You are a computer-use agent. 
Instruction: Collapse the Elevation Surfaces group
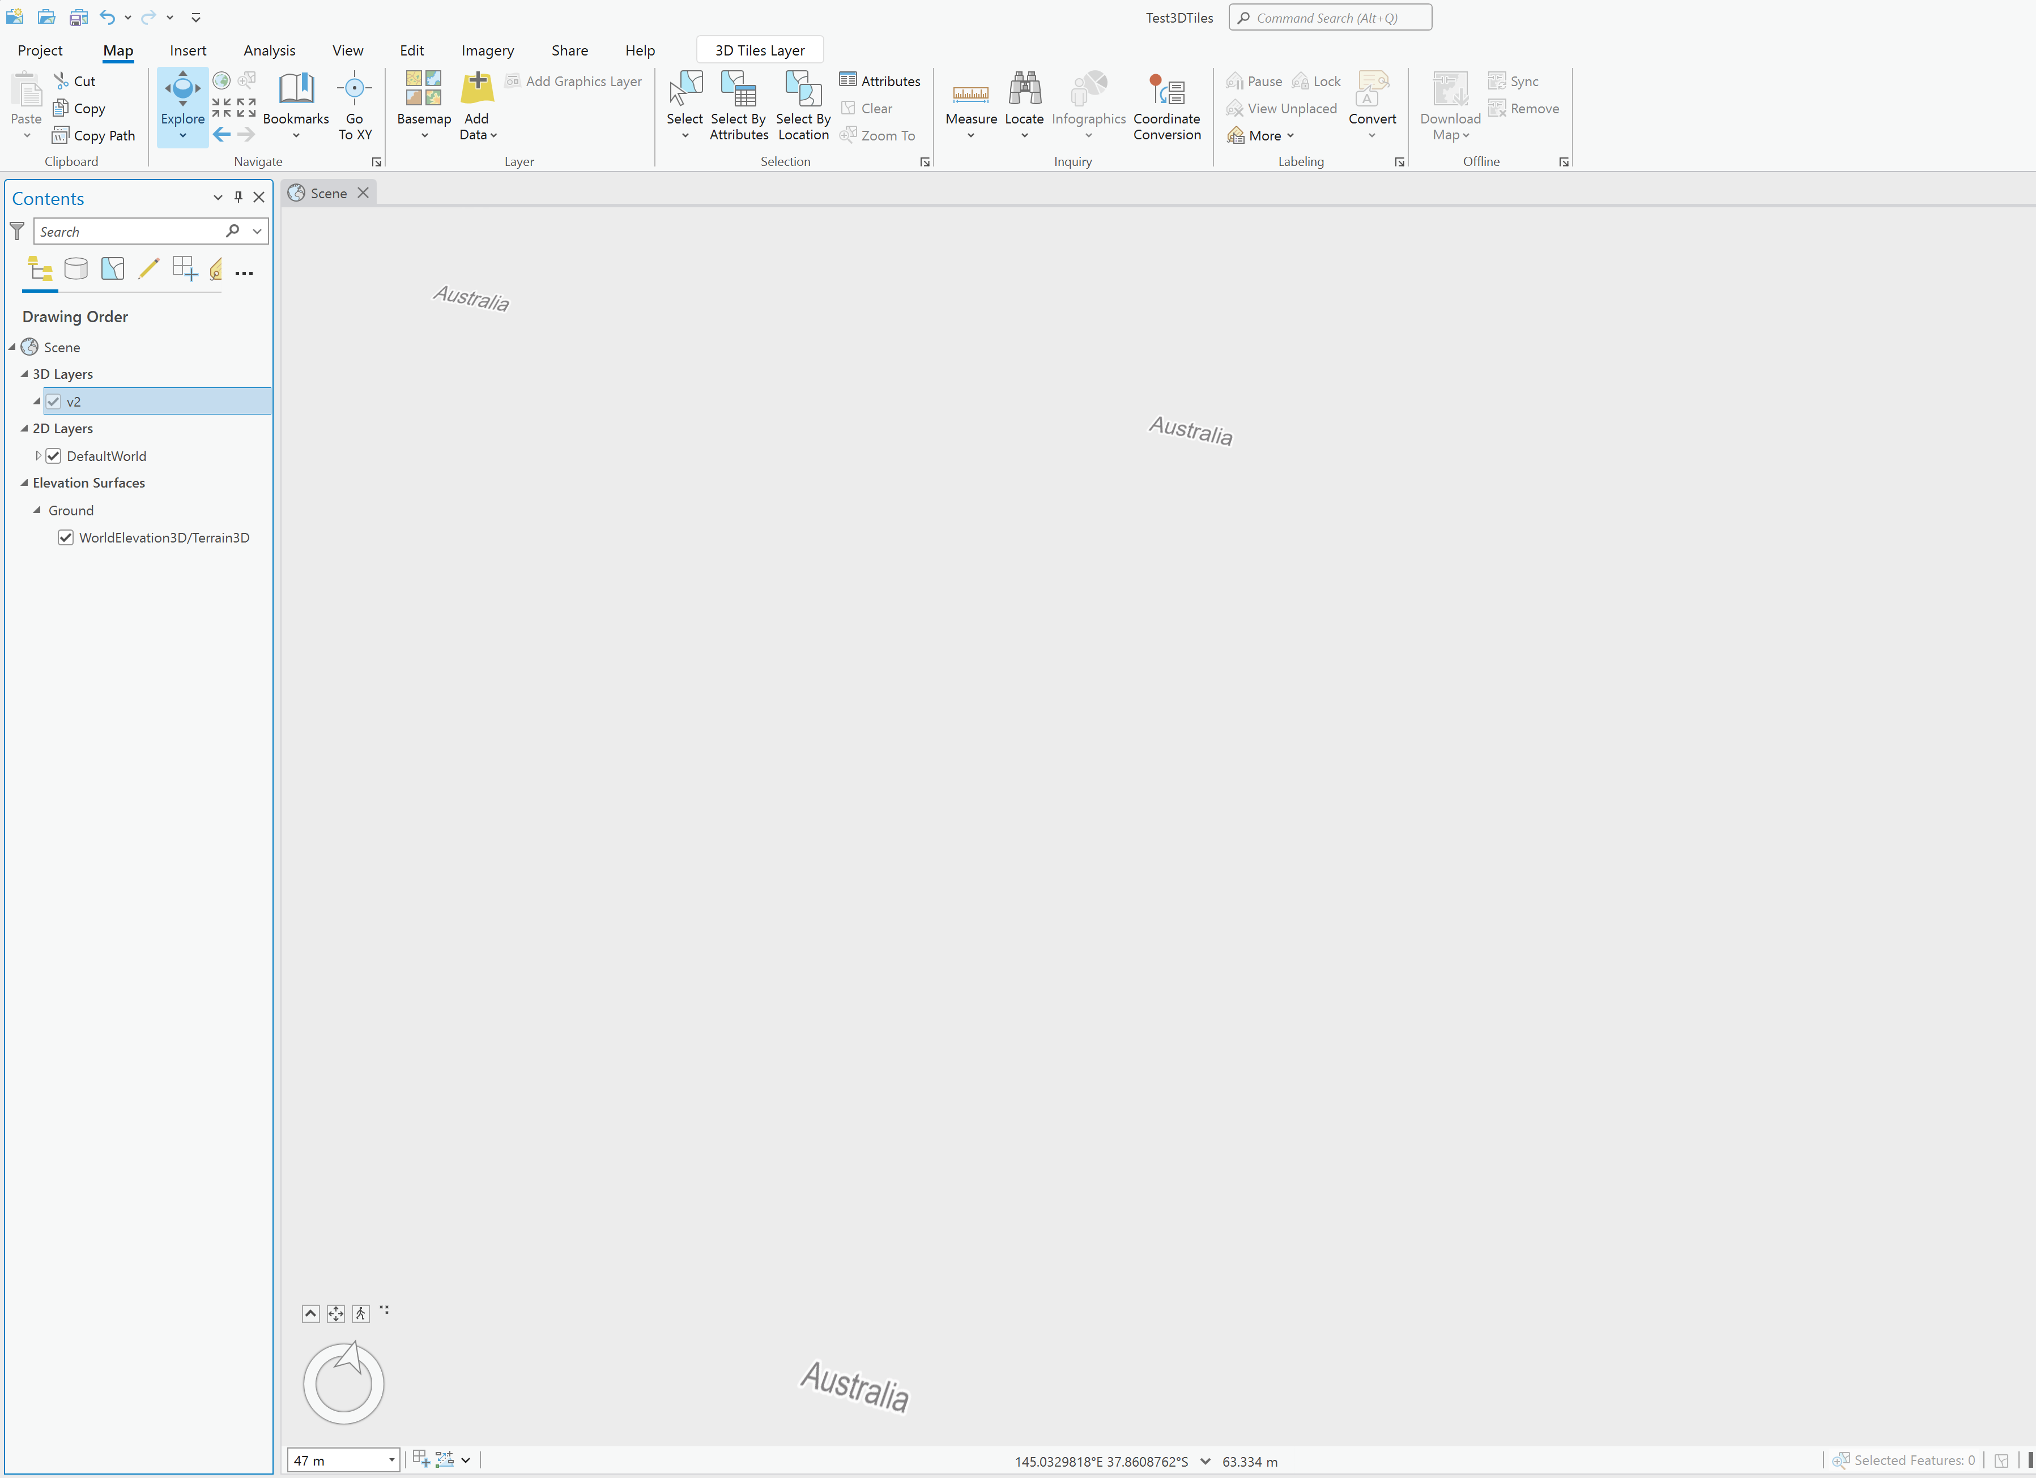tap(24, 483)
